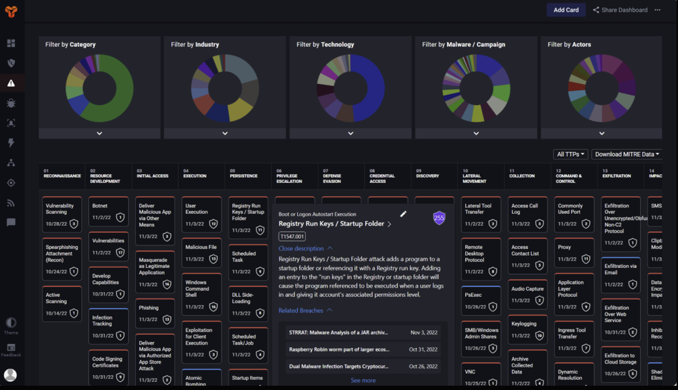Open the PsExec technique card
This screenshot has width=678, height=390.
(481, 300)
